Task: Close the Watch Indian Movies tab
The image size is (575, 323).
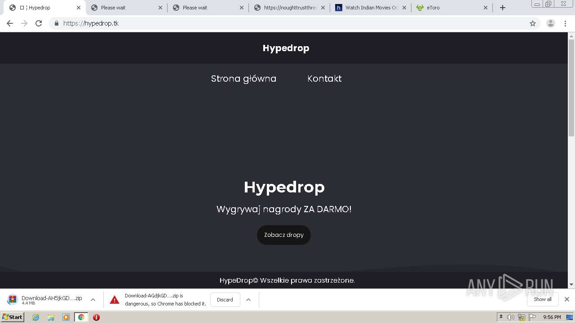Action: [404, 8]
